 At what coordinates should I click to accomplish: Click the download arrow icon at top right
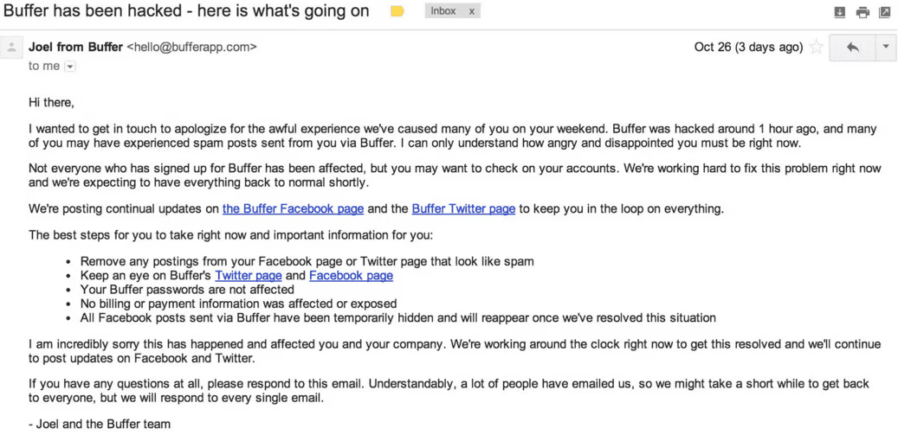[x=840, y=12]
